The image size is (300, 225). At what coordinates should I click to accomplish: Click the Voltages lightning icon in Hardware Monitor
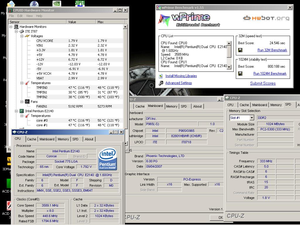point(27,36)
